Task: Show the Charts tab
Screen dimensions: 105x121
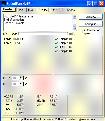Action: [71, 10]
